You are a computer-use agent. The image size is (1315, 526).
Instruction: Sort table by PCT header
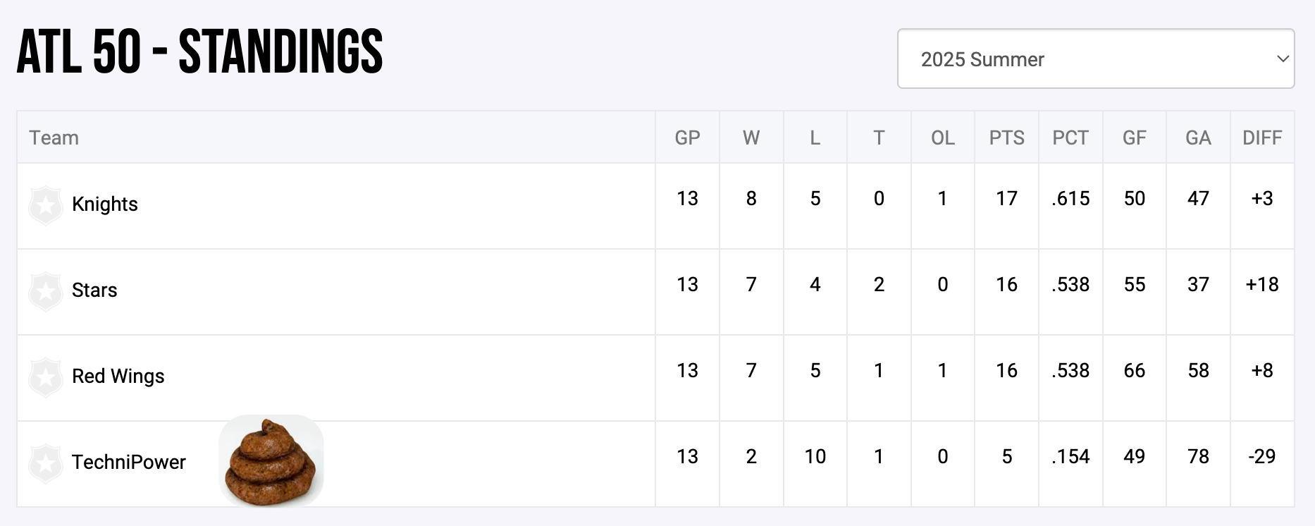click(1070, 138)
